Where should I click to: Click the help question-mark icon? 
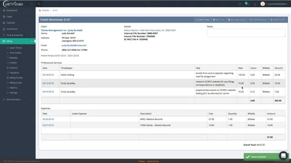click(240, 4)
